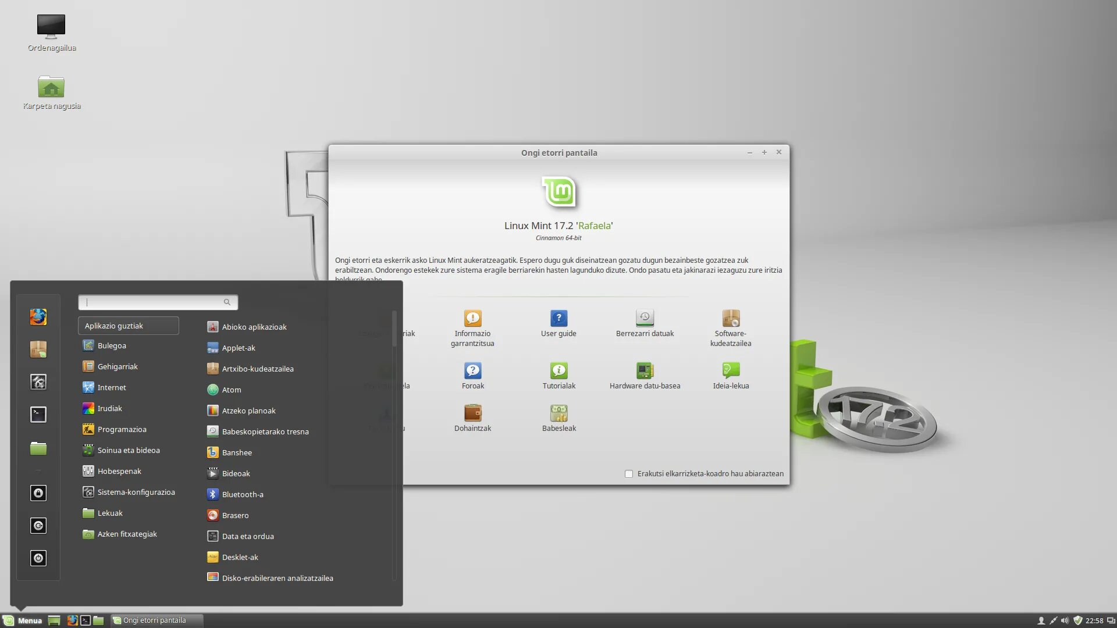
Task: Open Foroak in welcome screen
Action: 472,376
